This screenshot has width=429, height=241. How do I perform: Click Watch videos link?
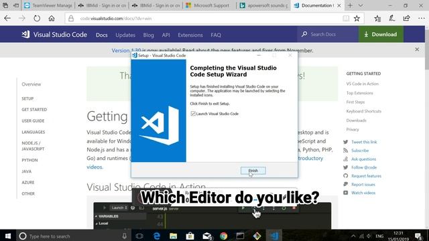[363, 193]
